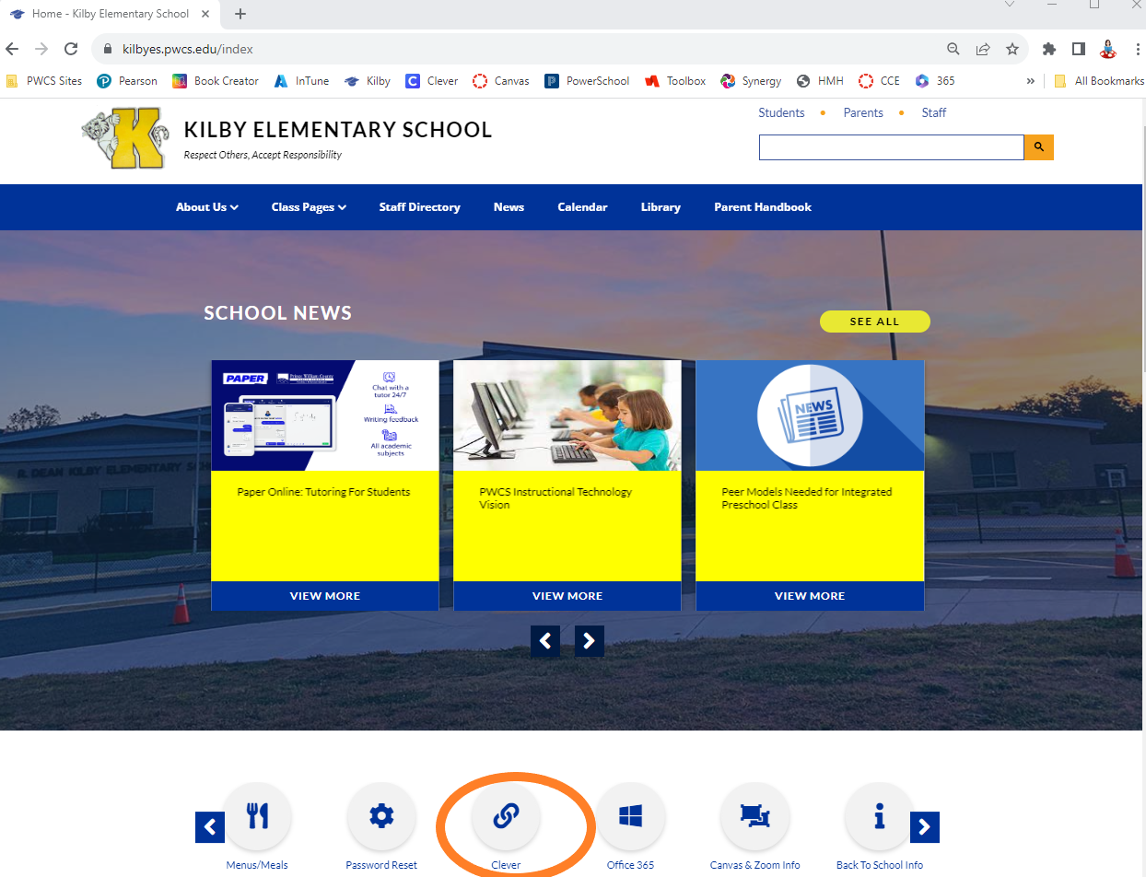Open the browser Extensions puzzle icon
The image size is (1146, 877).
click(x=1048, y=49)
